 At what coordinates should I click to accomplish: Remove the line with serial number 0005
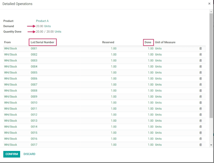200,73
